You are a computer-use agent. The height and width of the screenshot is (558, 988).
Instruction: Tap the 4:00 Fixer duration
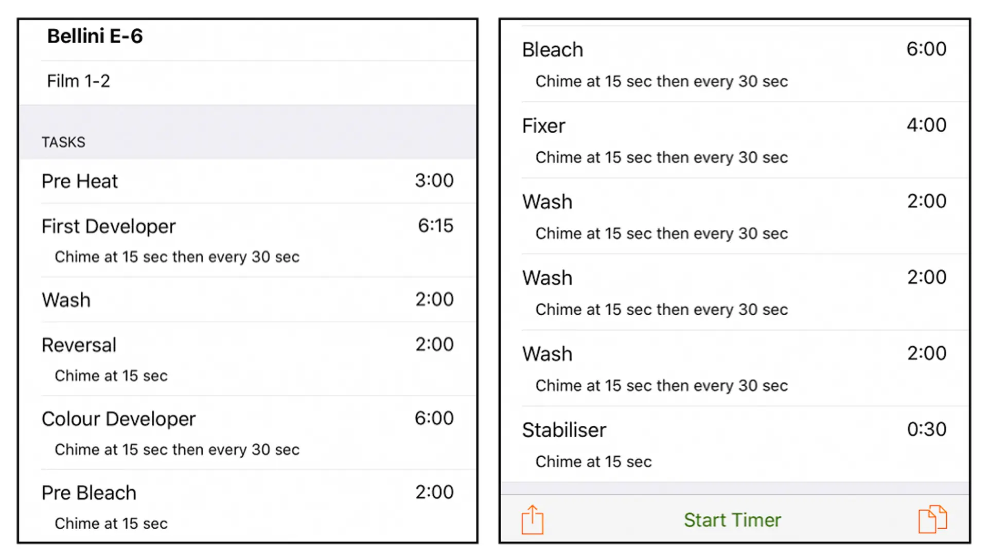(926, 124)
